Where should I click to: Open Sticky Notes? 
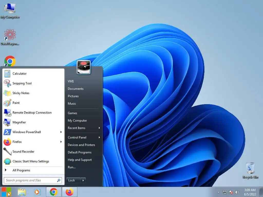click(33, 93)
